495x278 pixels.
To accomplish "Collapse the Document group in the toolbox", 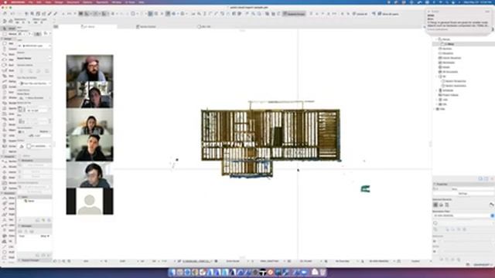I will (x=2, y=193).
